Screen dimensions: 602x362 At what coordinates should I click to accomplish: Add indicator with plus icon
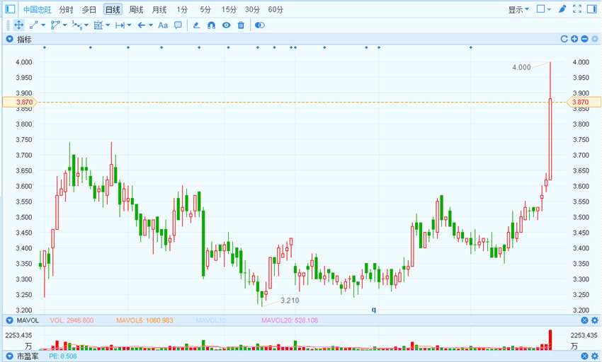pyautogui.click(x=574, y=39)
